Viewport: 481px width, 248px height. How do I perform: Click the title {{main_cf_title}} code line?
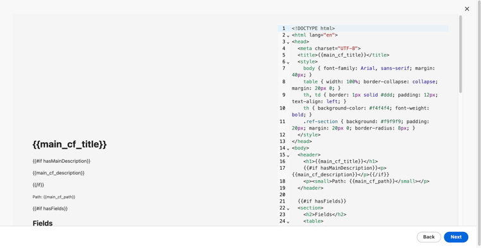point(343,55)
